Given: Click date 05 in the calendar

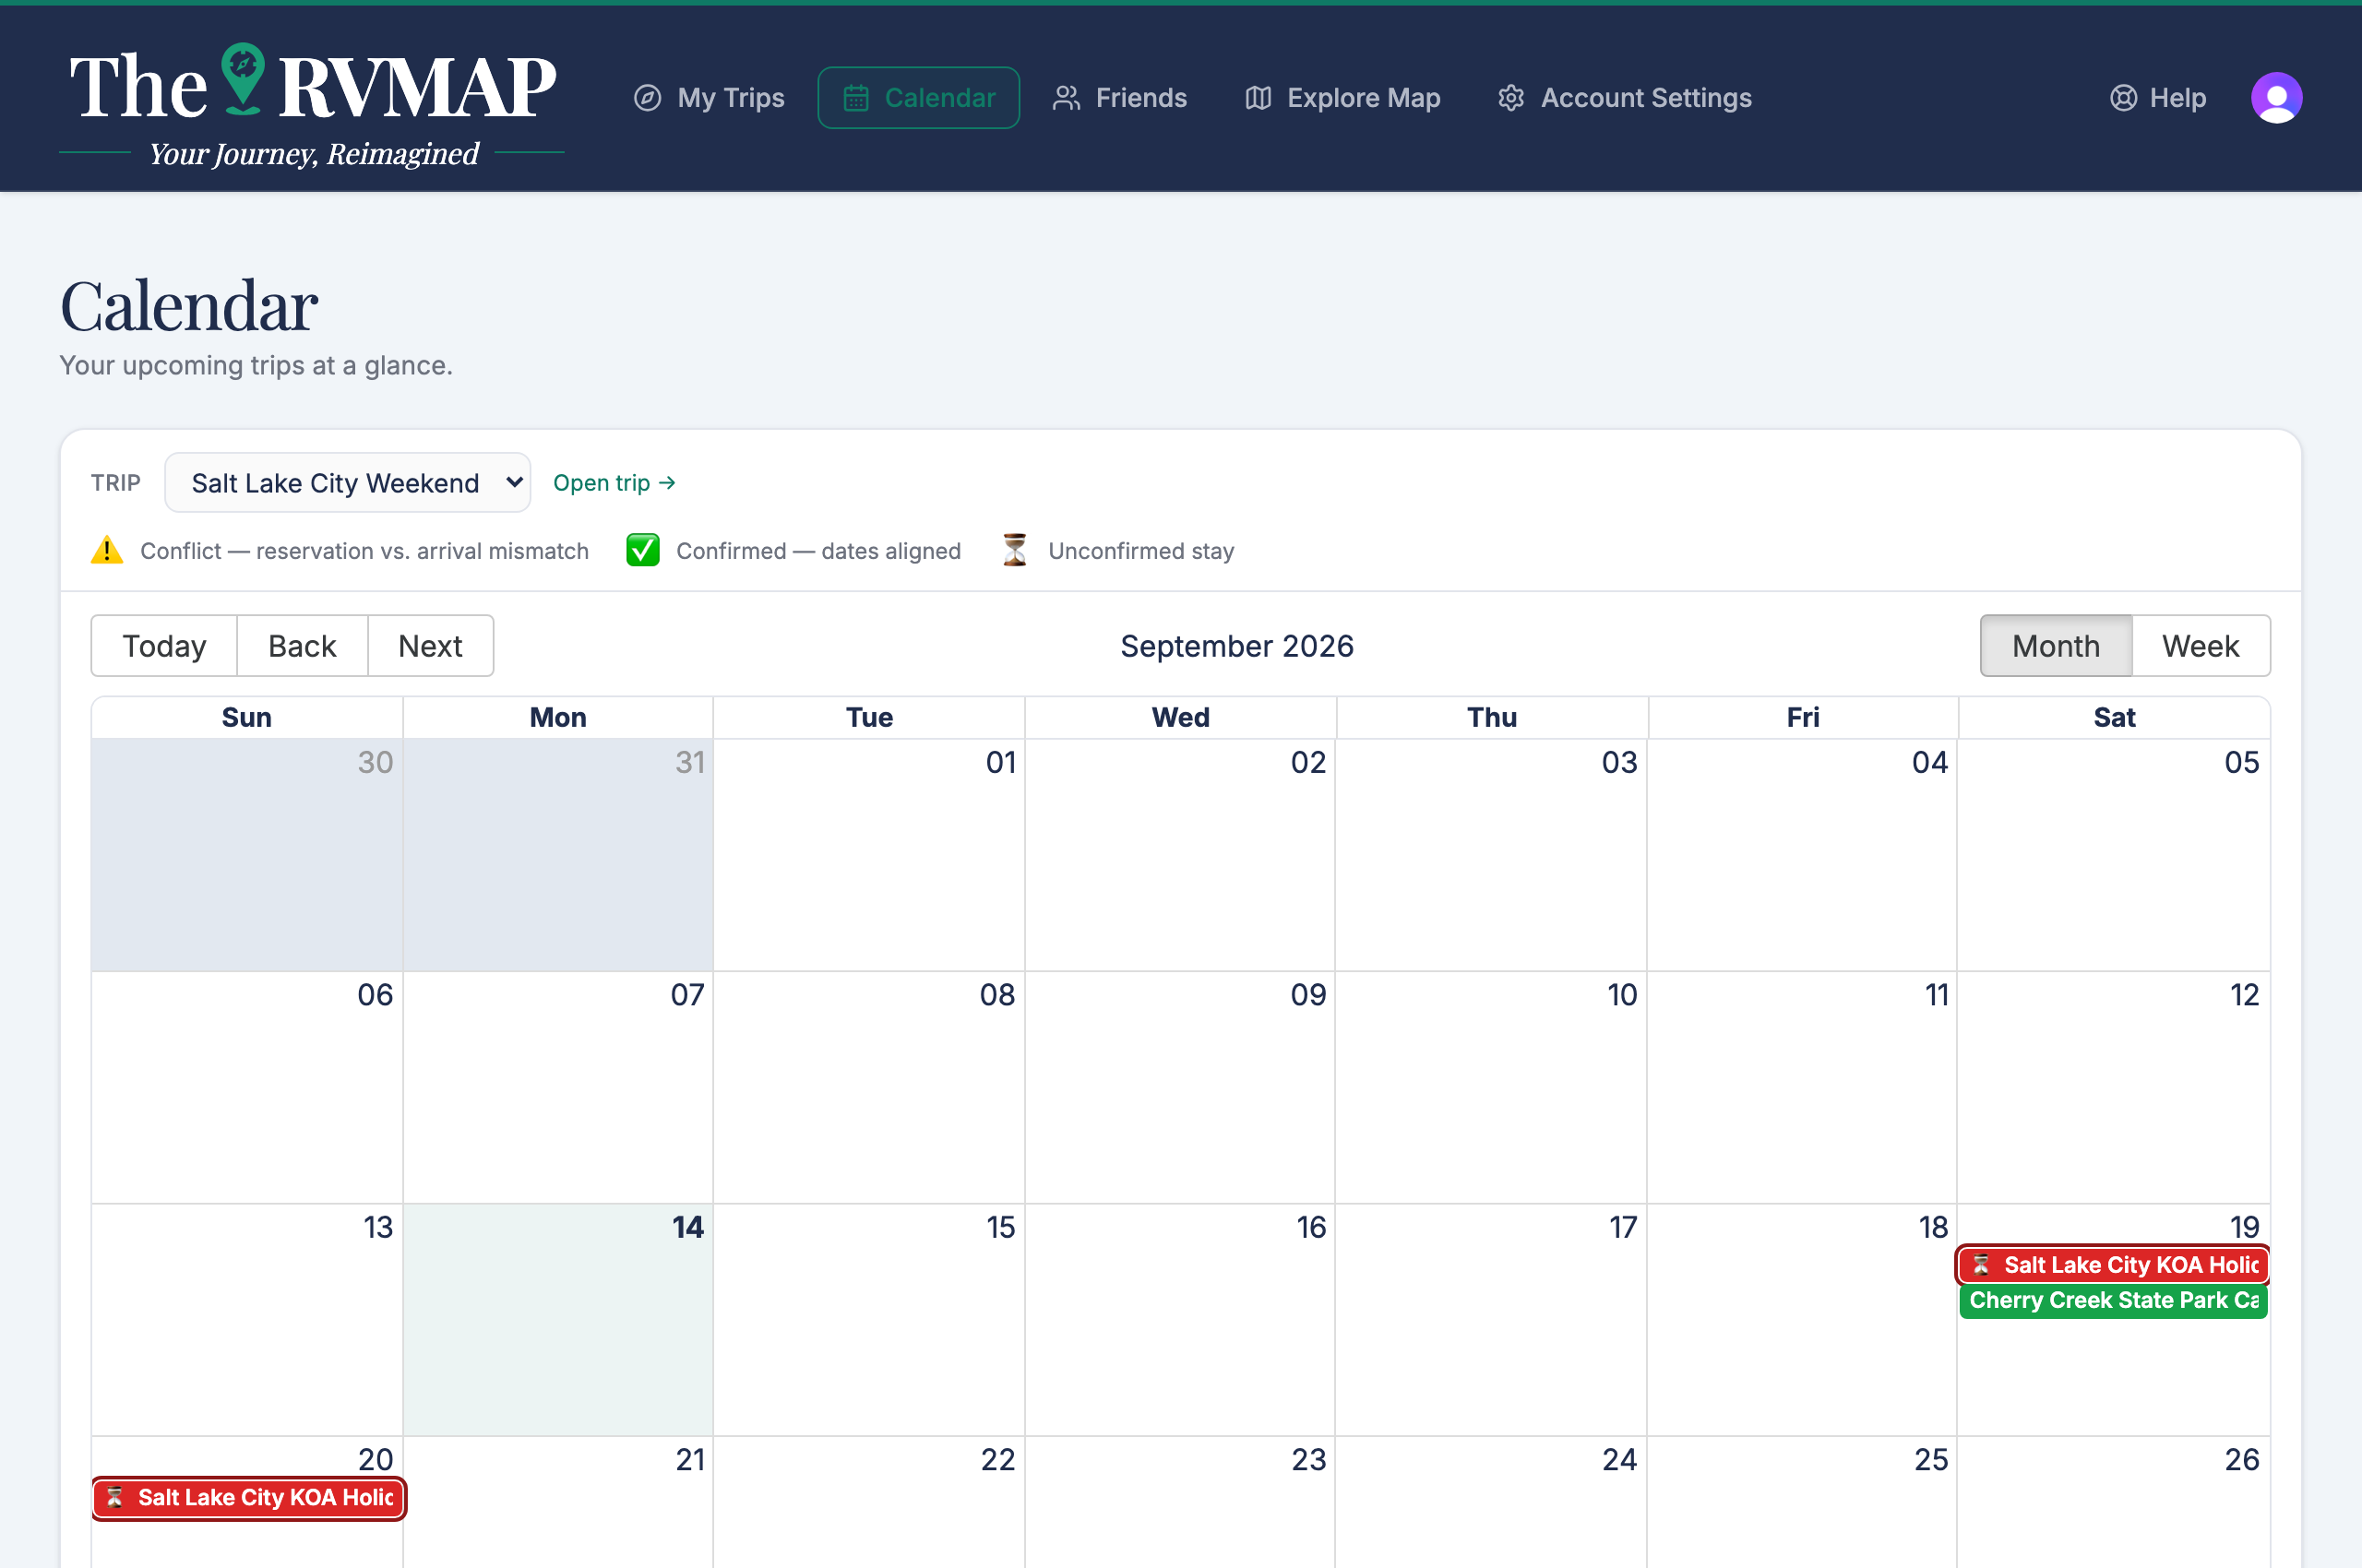Looking at the screenshot, I should (2242, 762).
